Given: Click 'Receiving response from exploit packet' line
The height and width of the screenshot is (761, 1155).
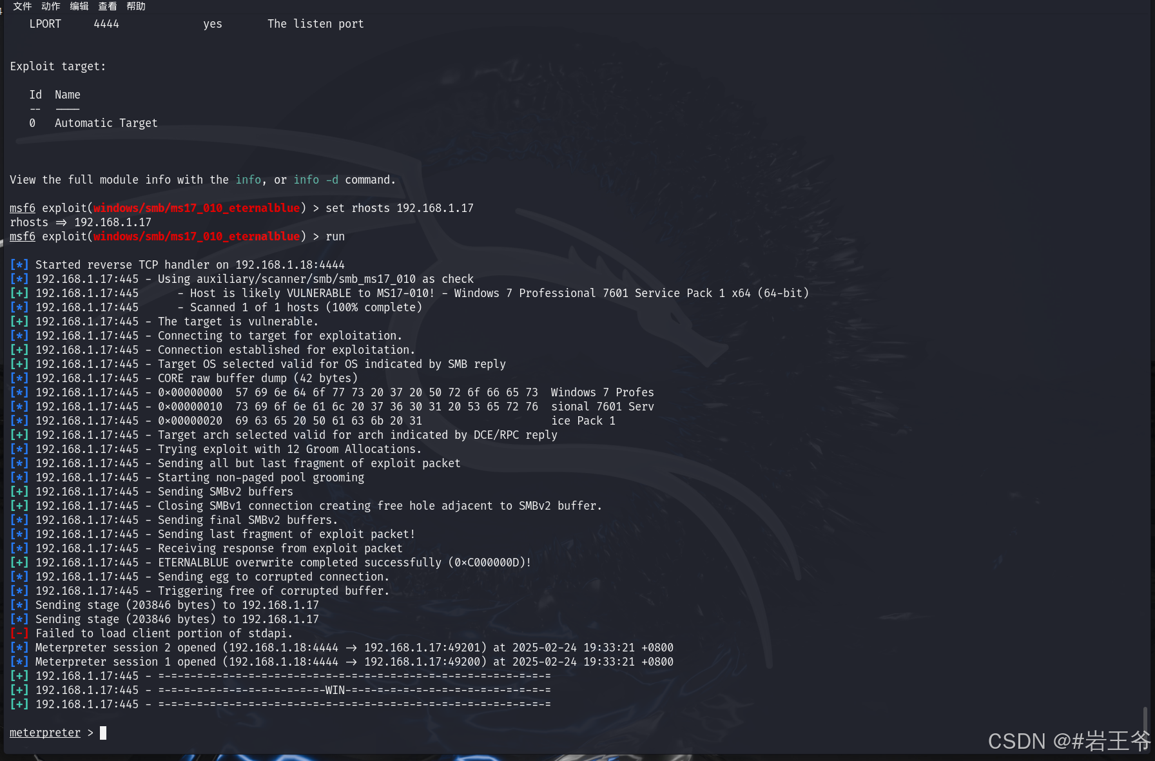Looking at the screenshot, I should pos(206,548).
